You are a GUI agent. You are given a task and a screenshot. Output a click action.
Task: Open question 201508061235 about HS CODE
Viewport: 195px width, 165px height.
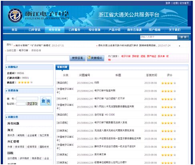[x=105, y=115]
